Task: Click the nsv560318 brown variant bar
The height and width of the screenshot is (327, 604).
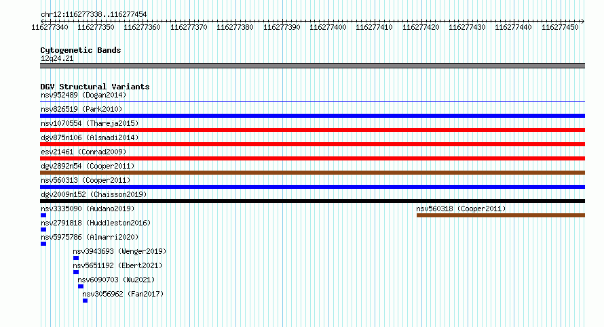Action: (501, 215)
